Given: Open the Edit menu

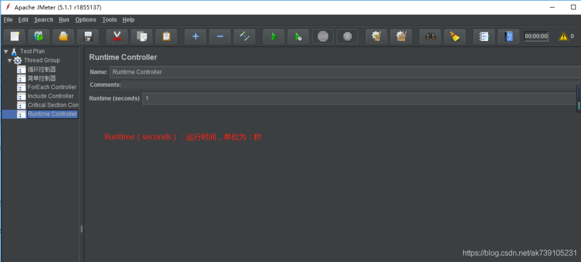Looking at the screenshot, I should 23,20.
